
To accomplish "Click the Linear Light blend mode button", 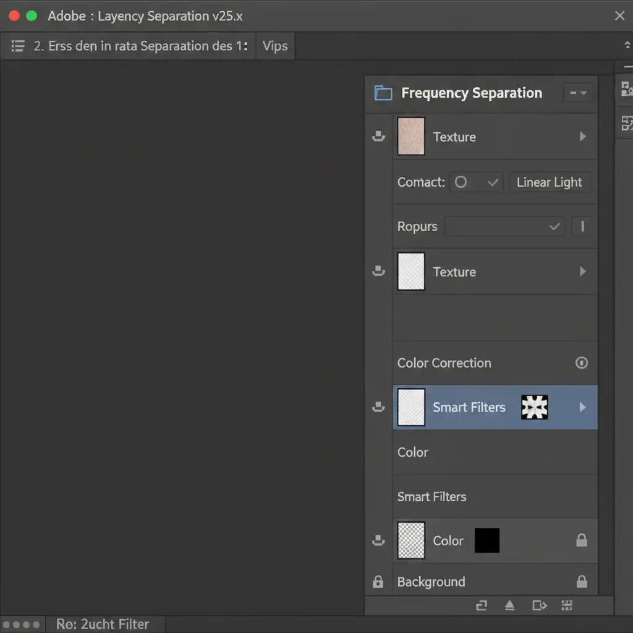I will click(550, 182).
